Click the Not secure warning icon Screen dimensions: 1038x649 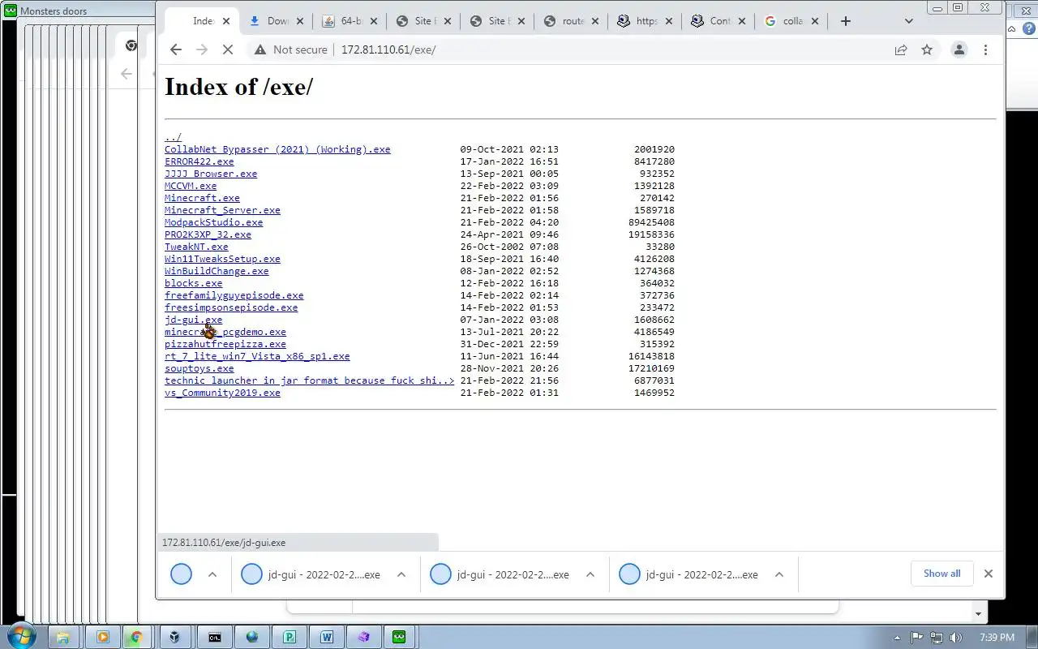tap(259, 49)
